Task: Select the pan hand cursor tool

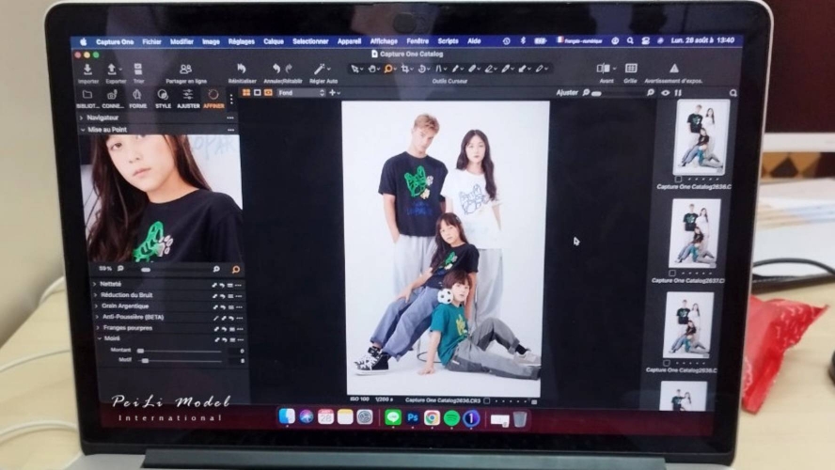Action: (x=372, y=69)
